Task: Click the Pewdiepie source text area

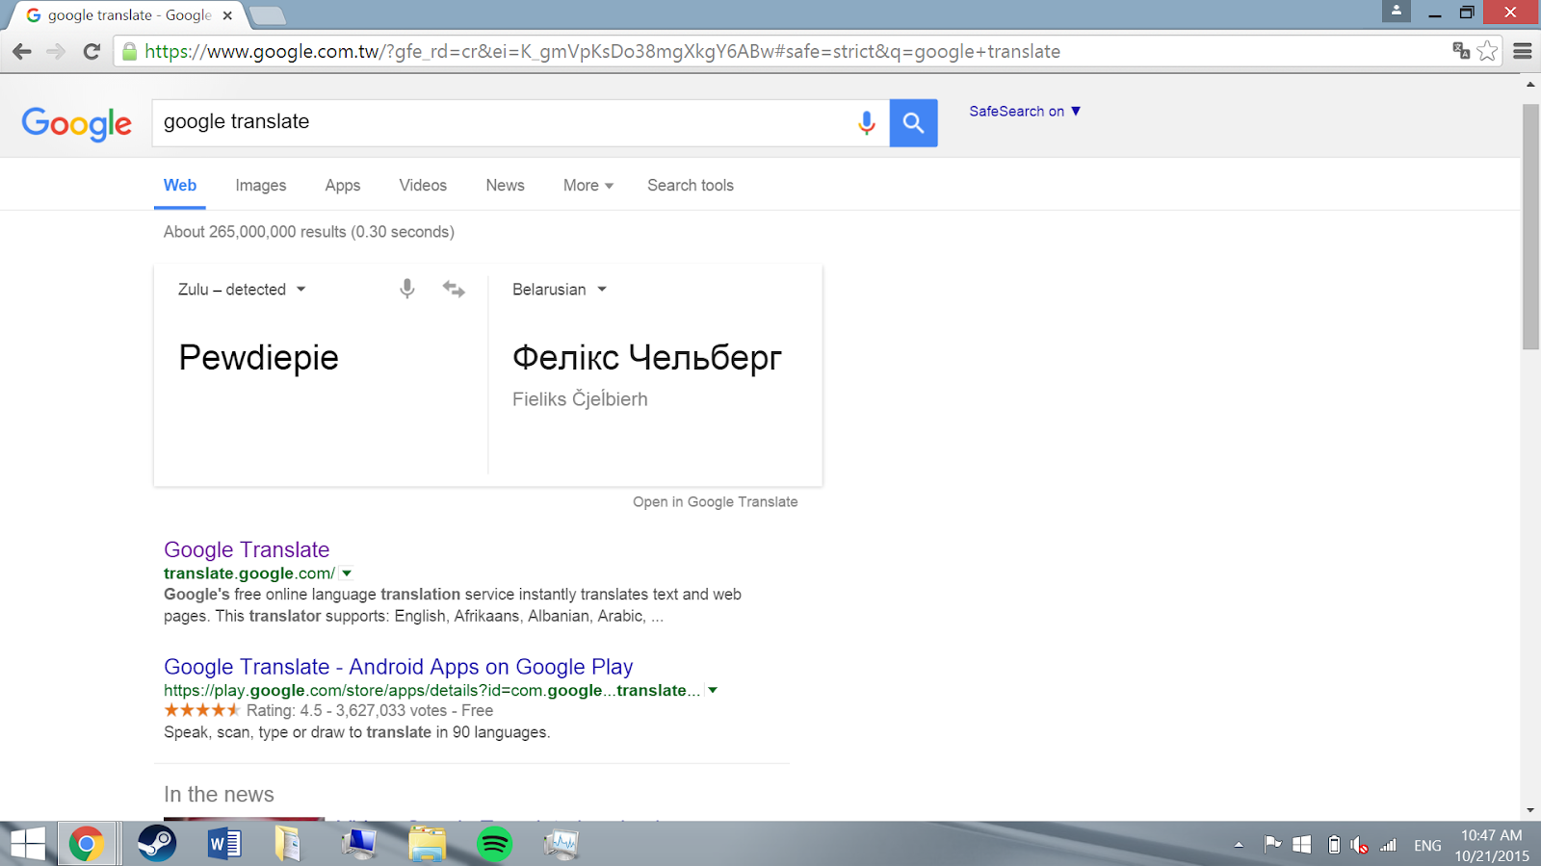Action: click(x=258, y=358)
